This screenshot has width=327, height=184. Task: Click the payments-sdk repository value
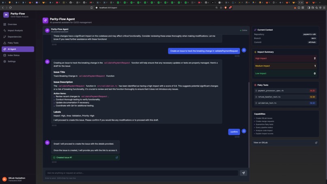pyautogui.click(x=310, y=34)
